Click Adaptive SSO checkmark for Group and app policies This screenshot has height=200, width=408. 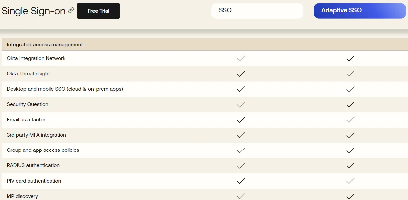pos(350,150)
